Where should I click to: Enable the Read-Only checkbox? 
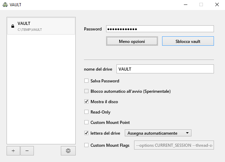pyautogui.click(x=86, y=112)
